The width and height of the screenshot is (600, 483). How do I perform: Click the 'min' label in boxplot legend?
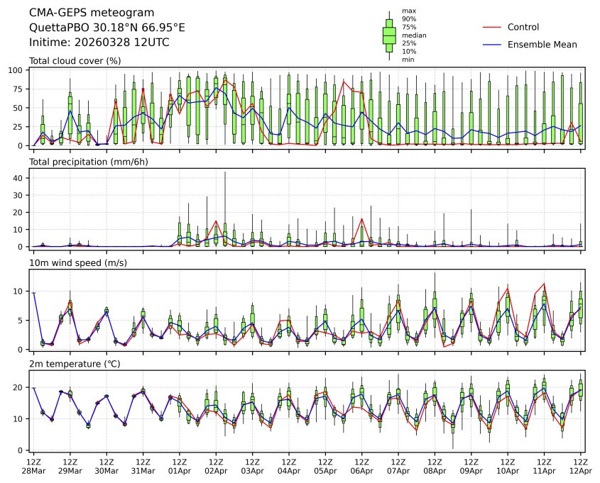click(x=408, y=60)
